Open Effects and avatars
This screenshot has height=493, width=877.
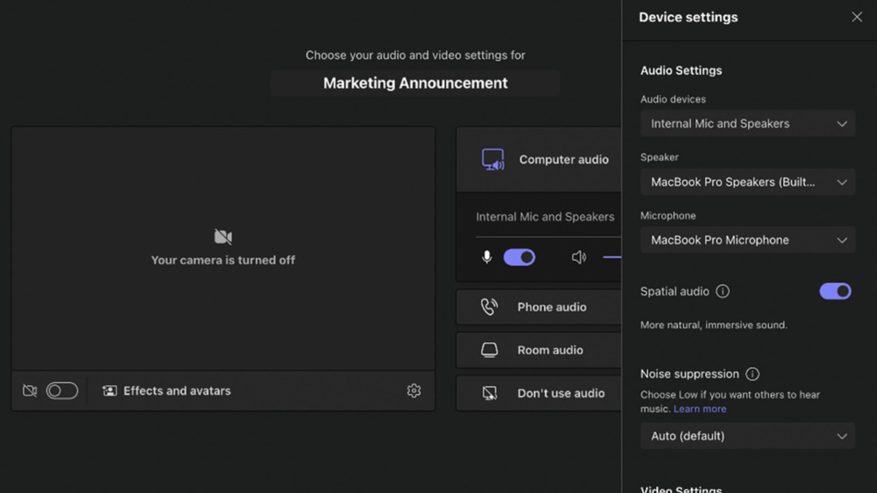(x=167, y=391)
